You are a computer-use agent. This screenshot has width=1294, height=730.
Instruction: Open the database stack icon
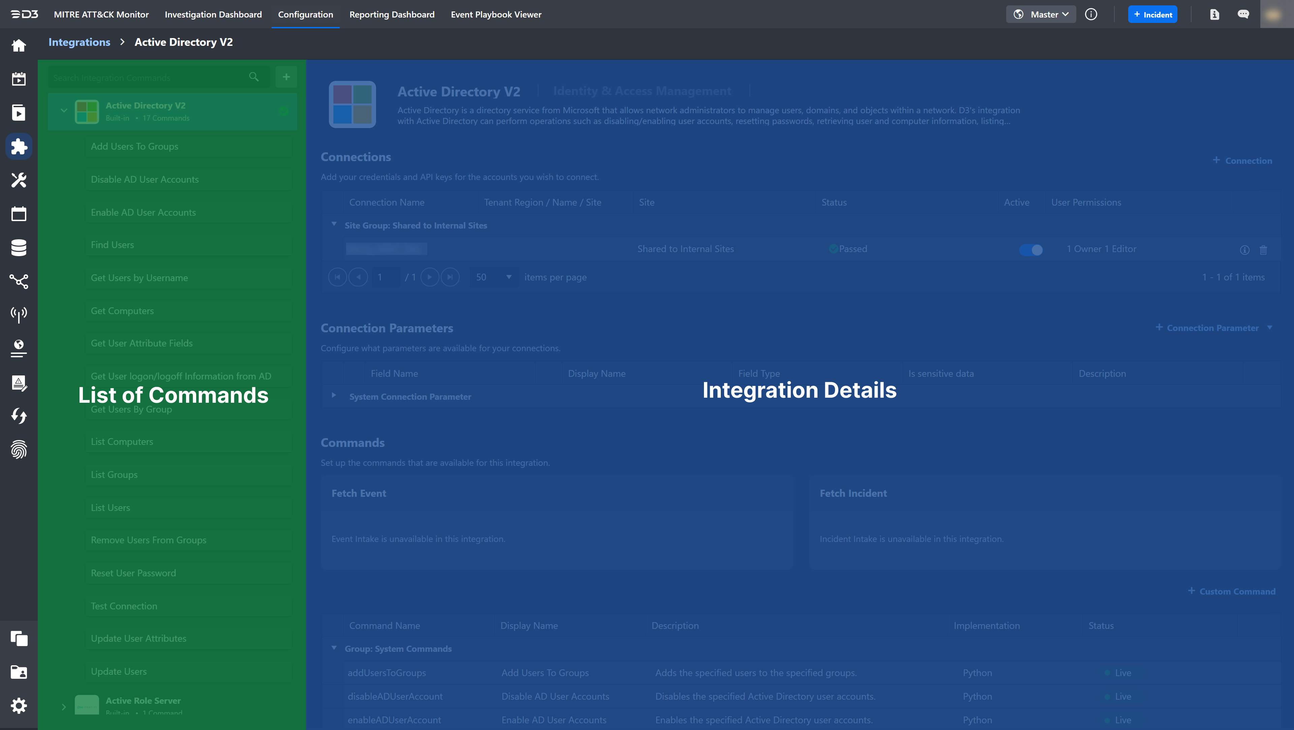point(19,247)
